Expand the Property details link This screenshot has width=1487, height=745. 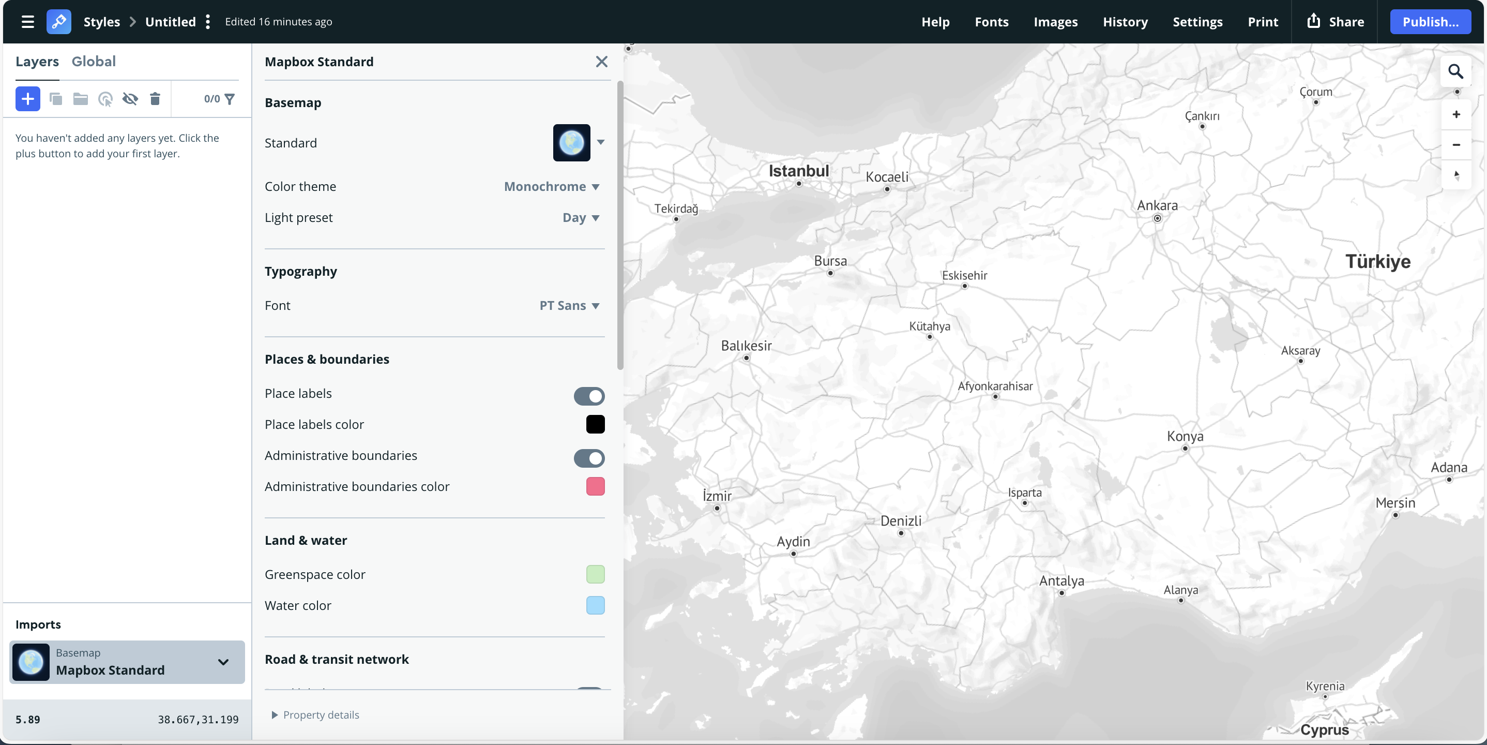tap(321, 714)
